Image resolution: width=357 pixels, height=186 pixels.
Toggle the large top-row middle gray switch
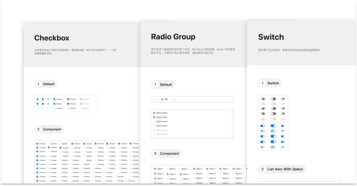pos(273,99)
